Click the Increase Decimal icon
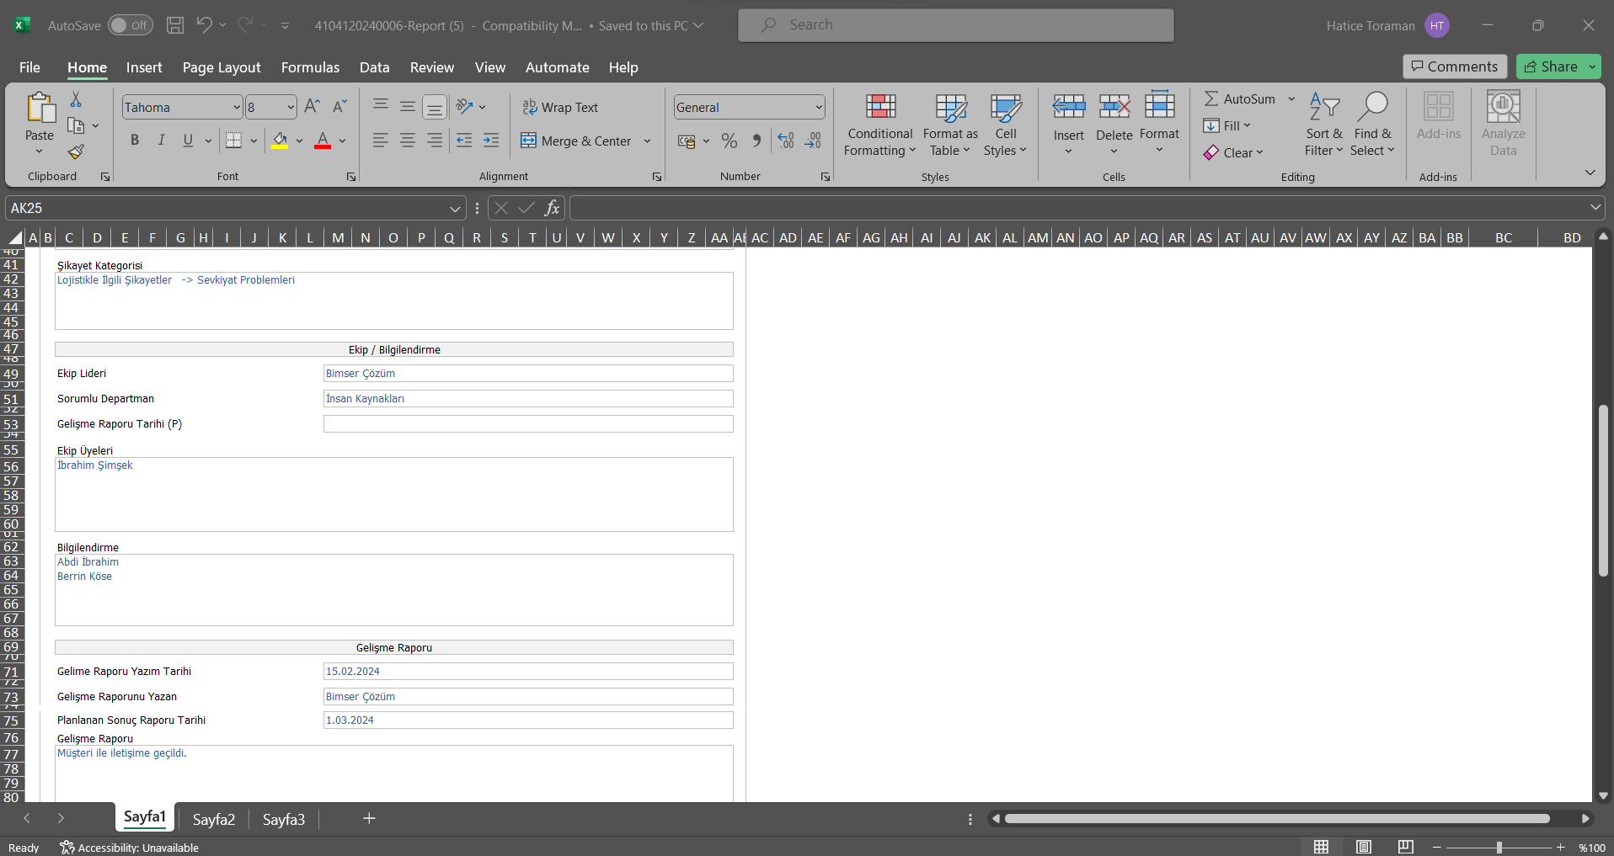The height and width of the screenshot is (856, 1614). point(786,141)
